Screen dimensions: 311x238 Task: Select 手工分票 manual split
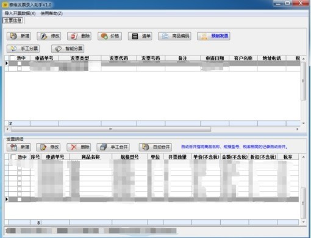click(23, 49)
